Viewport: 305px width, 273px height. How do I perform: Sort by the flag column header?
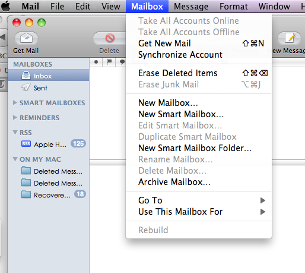109,62
